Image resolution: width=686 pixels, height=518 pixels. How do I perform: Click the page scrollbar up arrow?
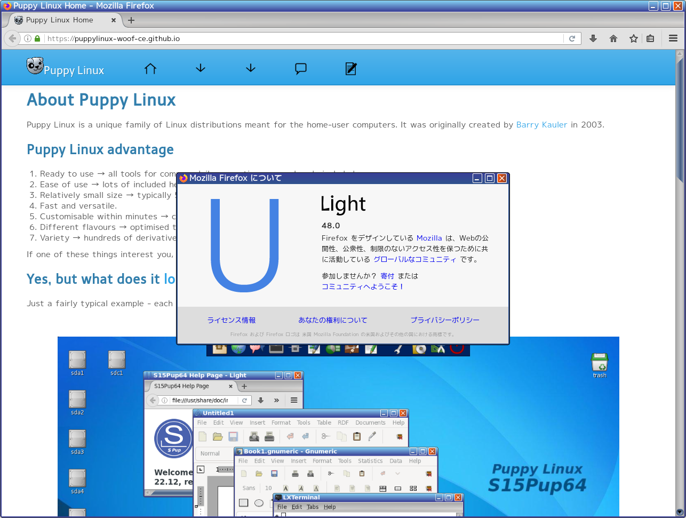680,54
